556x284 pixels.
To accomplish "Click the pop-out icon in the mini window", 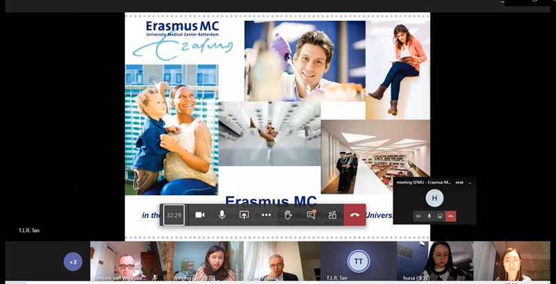I will [x=440, y=216].
